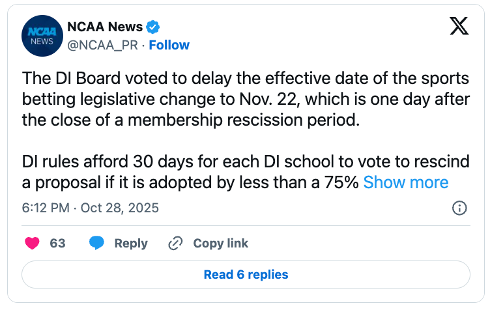
Task: Open X via the X logo
Action: (x=459, y=27)
